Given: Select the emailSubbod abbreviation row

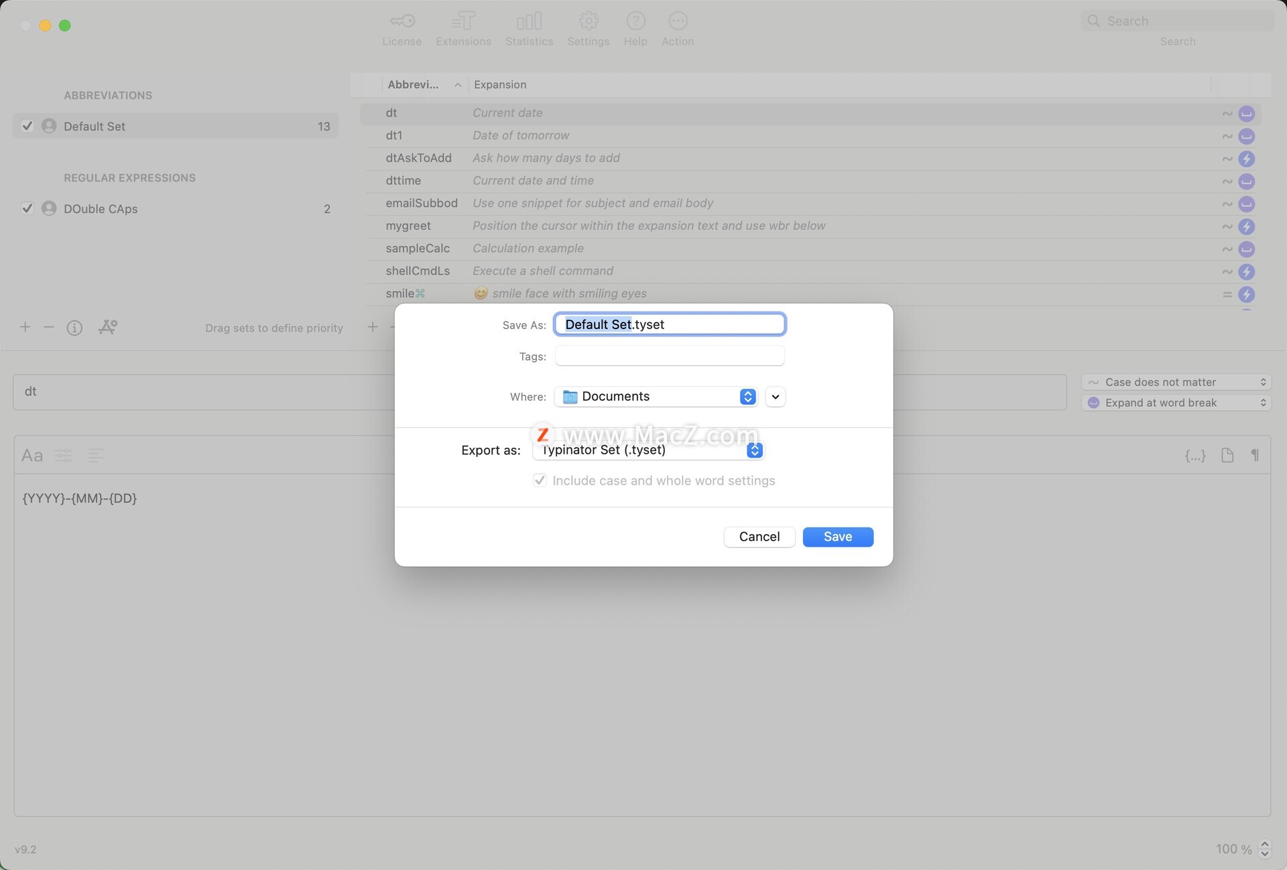Looking at the screenshot, I should 811,204.
